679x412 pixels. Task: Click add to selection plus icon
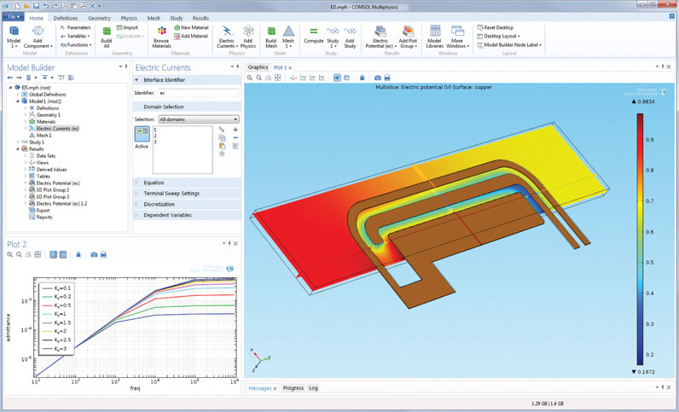tap(235, 130)
